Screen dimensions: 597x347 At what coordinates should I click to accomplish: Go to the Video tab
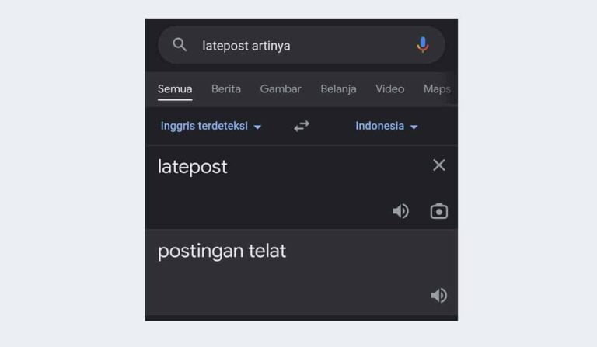coord(390,89)
